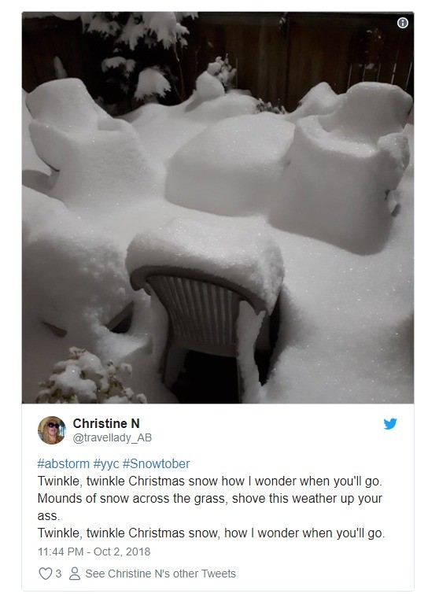
Task: Click See Christine N's other Tweets
Action: coord(160,574)
